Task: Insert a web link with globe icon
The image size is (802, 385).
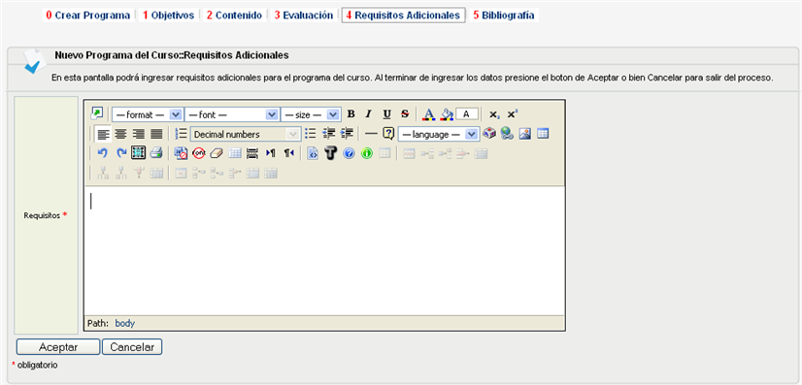Action: pyautogui.click(x=507, y=134)
